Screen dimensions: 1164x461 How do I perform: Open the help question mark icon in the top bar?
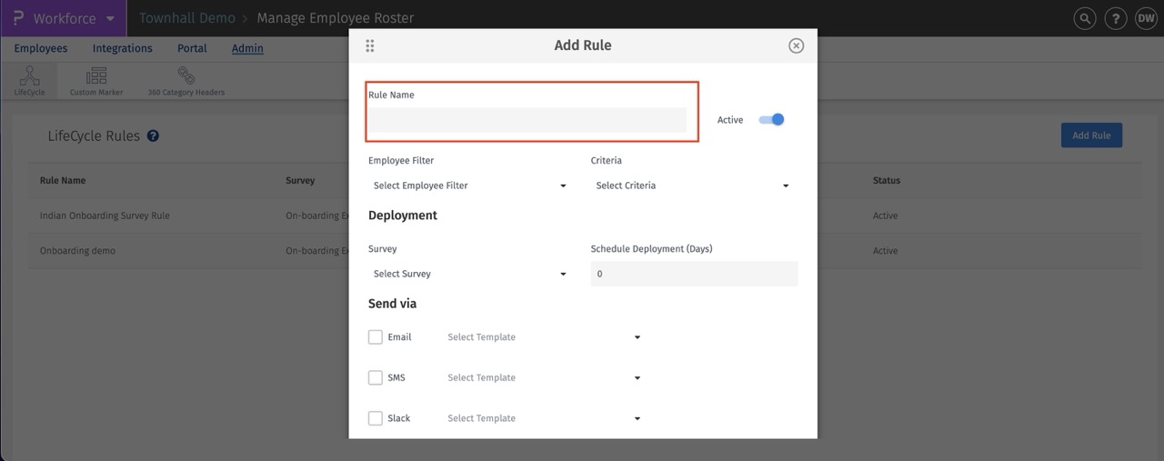tap(1114, 18)
